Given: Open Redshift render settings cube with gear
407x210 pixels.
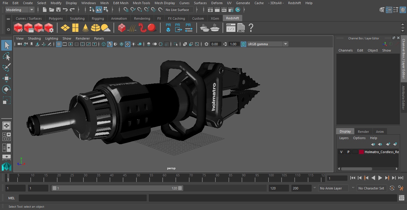Looking at the screenshot, I should (x=49, y=28).
